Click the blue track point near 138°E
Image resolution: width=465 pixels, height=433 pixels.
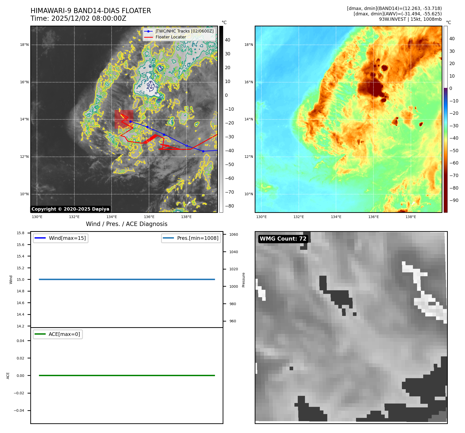tap(186, 146)
